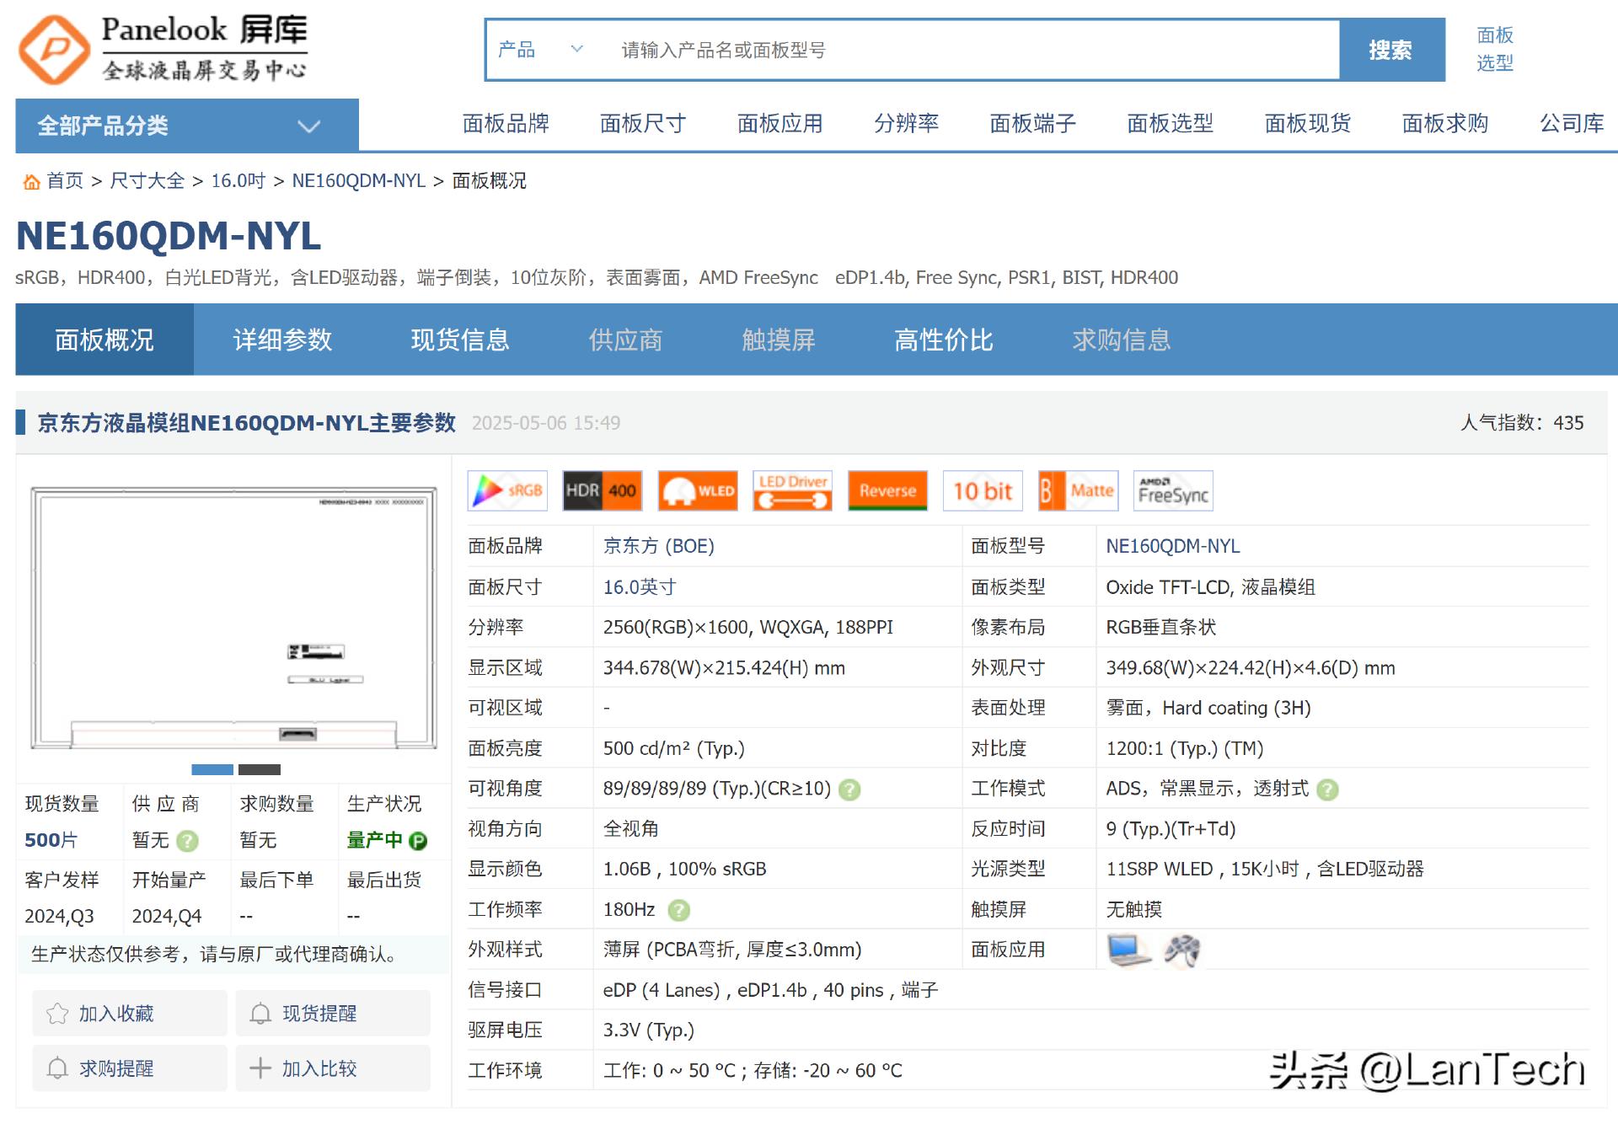Select the 面板概况 tab
This screenshot has height=1124, width=1618.
click(x=104, y=340)
